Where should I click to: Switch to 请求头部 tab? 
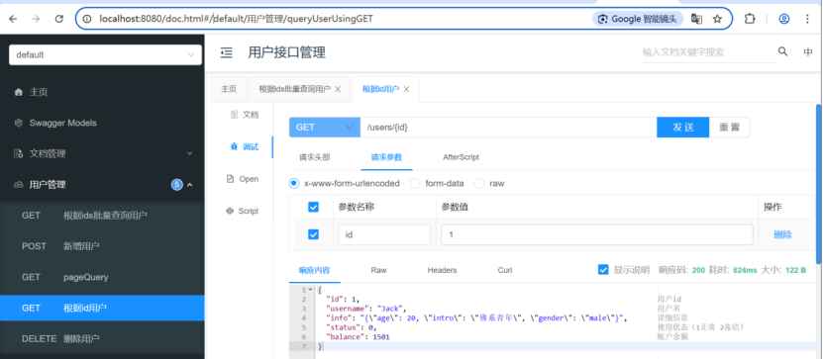point(315,157)
